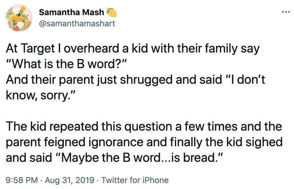The width and height of the screenshot is (294, 189).
Task: Click the phrase feigned ignorance
Action: (x=94, y=143)
